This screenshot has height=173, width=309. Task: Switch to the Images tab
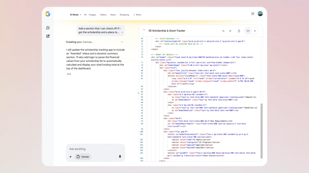coord(92,15)
